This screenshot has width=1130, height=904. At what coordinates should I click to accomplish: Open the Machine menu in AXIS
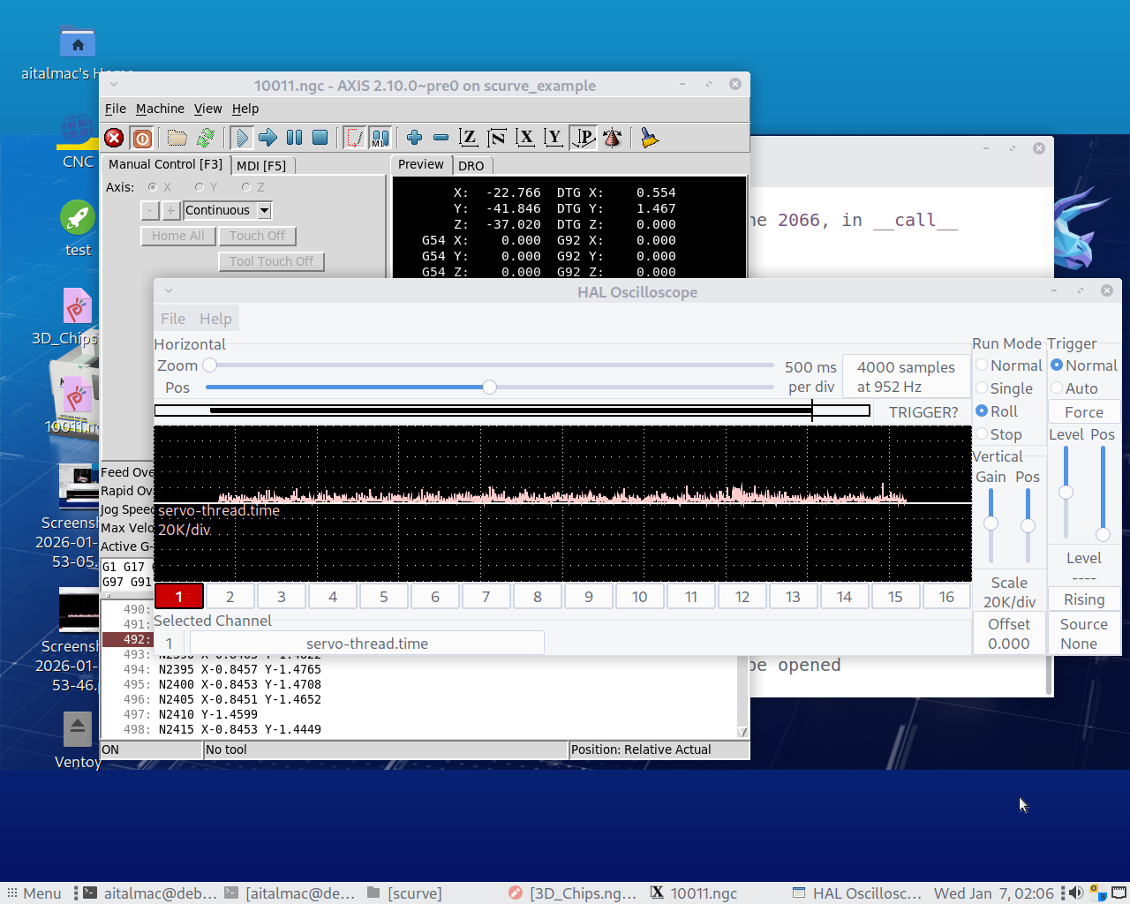point(160,109)
